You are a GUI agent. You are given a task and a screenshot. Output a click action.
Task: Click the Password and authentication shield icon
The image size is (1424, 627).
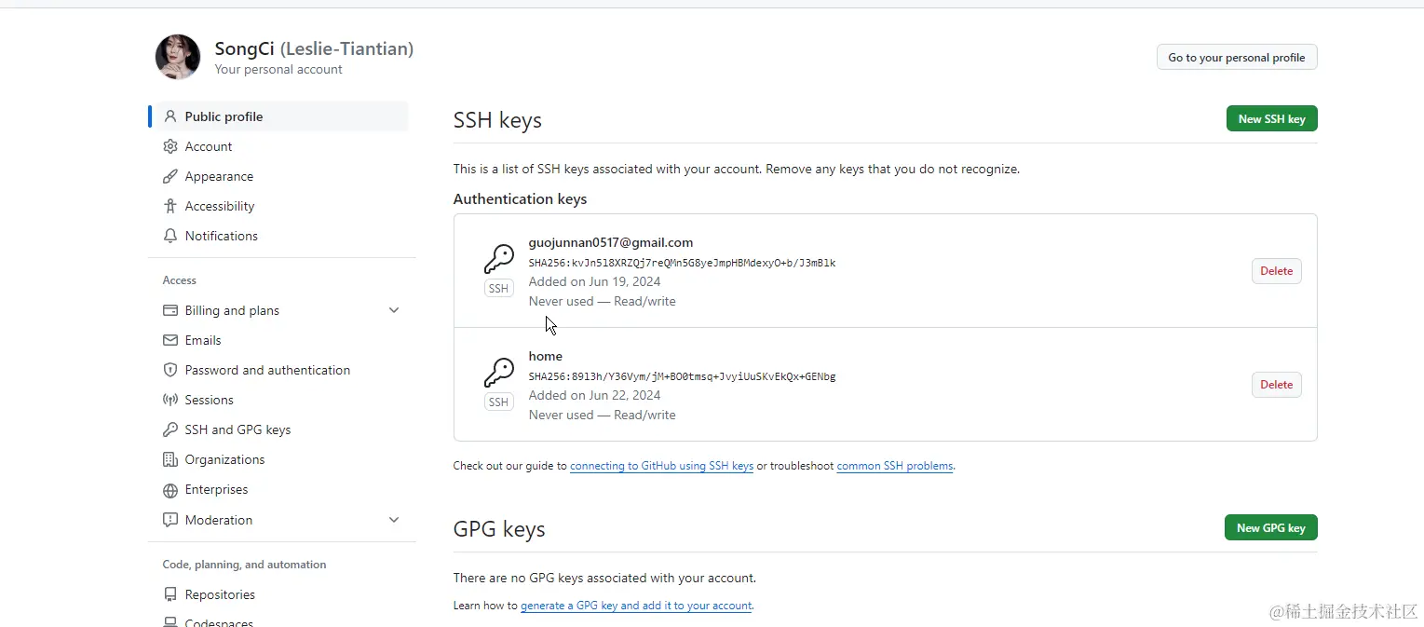click(170, 370)
